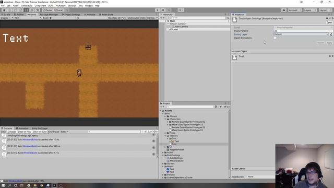Select the Rotate tool in the toolbar
The height and width of the screenshot is (188, 334).
(x=15, y=10)
